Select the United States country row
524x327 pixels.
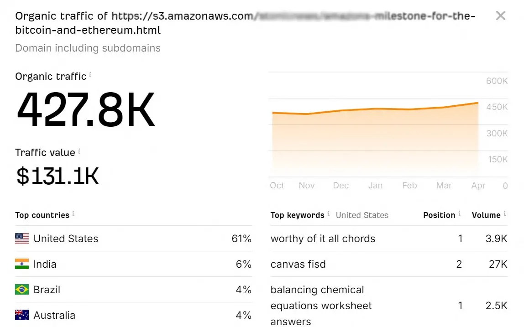tap(65, 239)
